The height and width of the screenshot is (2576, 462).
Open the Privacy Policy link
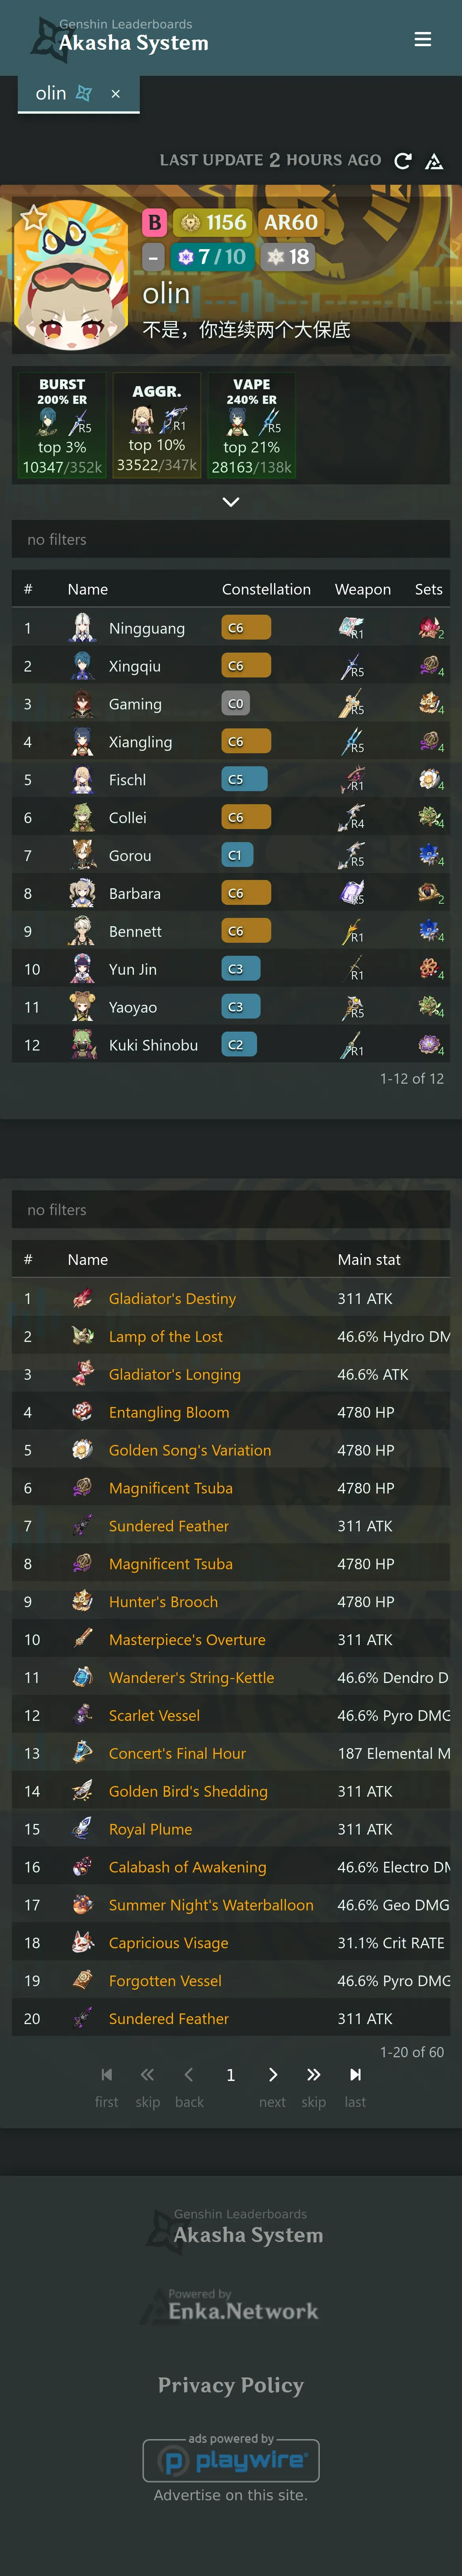231,2385
